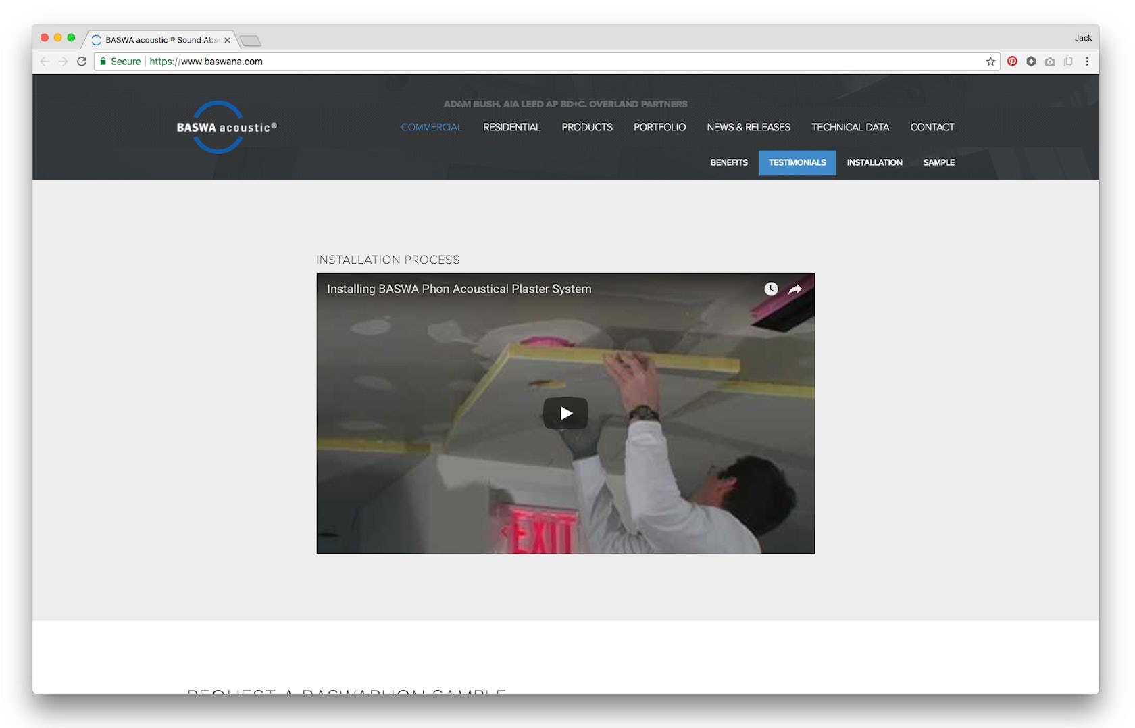Click the 'INSTALLATION PROCESS' heading text
This screenshot has height=728, width=1135.
388,260
